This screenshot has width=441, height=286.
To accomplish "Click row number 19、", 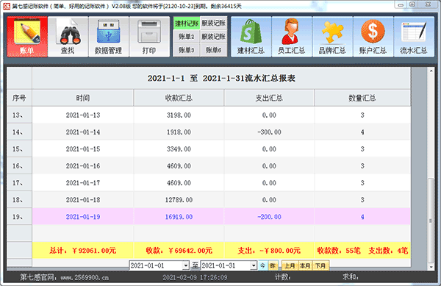I will [x=19, y=217].
